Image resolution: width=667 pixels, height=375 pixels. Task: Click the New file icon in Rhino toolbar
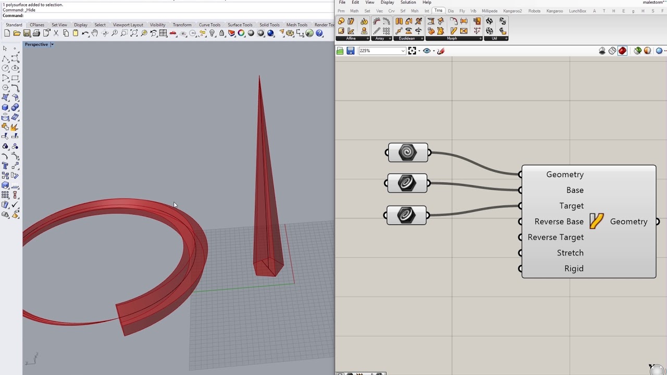[x=7, y=33]
